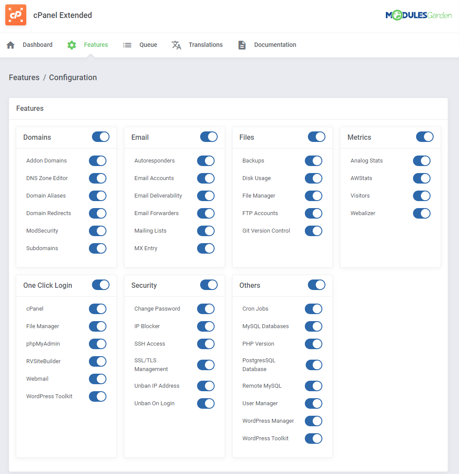Disable PostgresSQL Database toggle

(314, 365)
